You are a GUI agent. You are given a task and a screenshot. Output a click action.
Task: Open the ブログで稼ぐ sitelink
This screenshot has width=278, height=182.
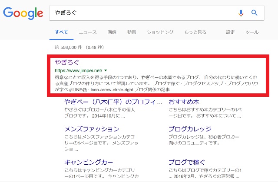click(x=187, y=163)
